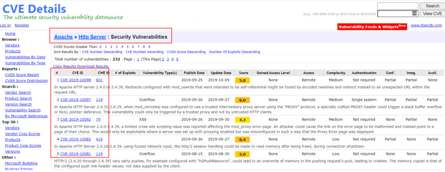The width and height of the screenshot is (445, 172).
Task: Click the Search button
Action: [432, 6]
